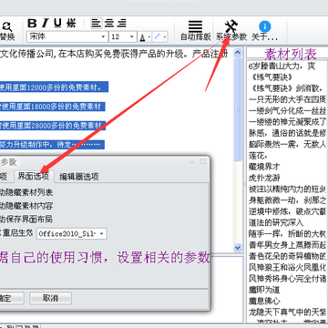Expand the 宋体 font name dropdown

104,37
